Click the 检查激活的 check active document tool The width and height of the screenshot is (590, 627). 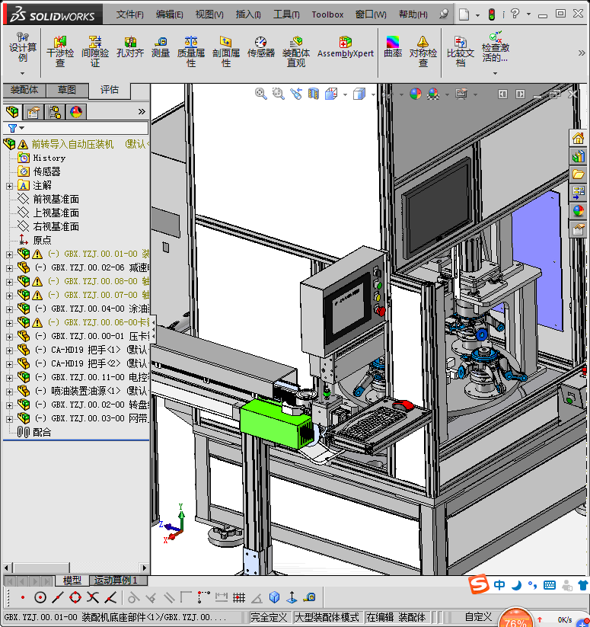pyautogui.click(x=496, y=48)
